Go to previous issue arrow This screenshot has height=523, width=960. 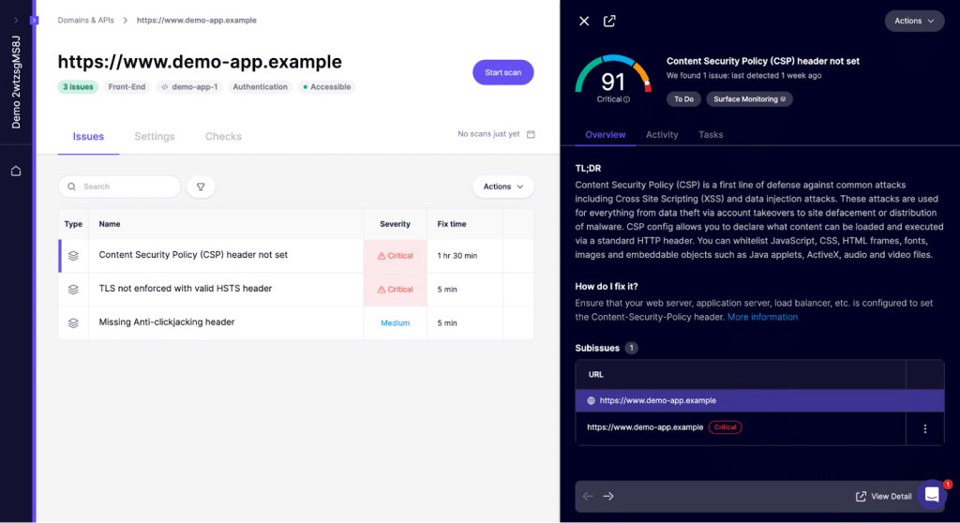[x=588, y=496]
